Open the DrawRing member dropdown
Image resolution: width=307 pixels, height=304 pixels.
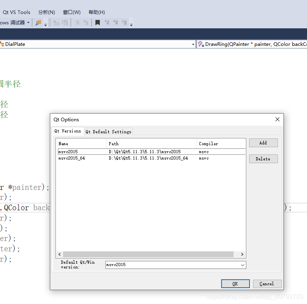252,44
